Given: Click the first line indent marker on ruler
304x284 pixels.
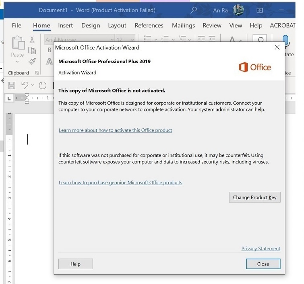Looking at the screenshot, I should [x=27, y=95].
